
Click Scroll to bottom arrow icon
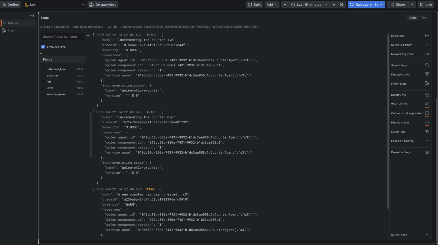427,45
